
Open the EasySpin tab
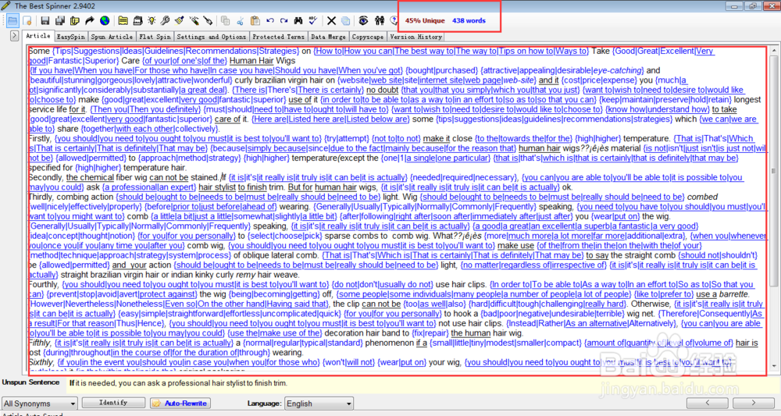[71, 37]
